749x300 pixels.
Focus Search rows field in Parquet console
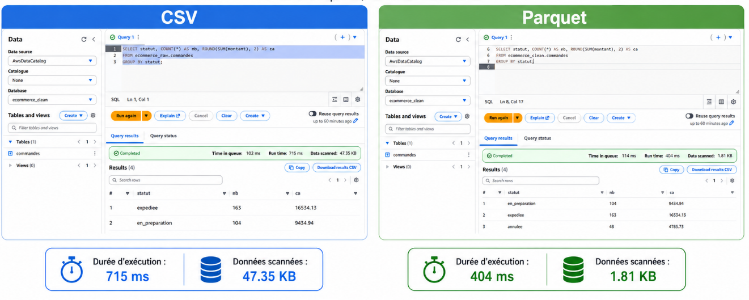coord(541,180)
